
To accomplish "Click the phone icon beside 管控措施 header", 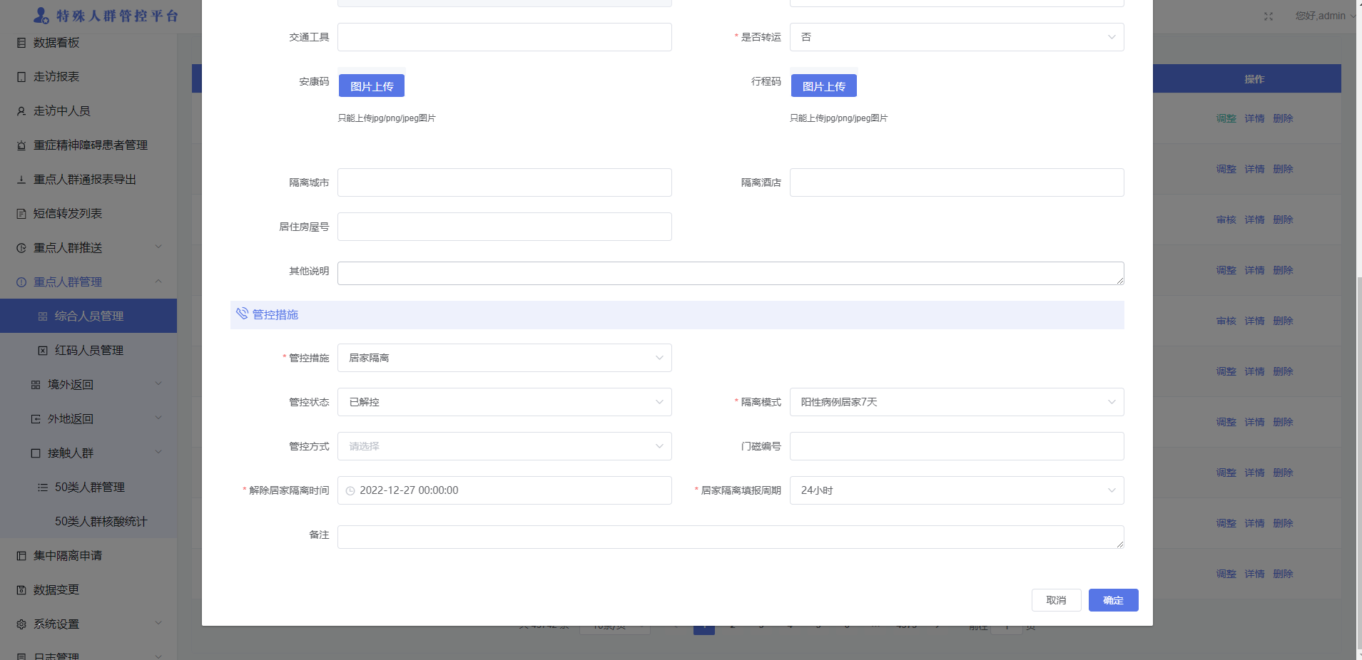I will pyautogui.click(x=243, y=314).
